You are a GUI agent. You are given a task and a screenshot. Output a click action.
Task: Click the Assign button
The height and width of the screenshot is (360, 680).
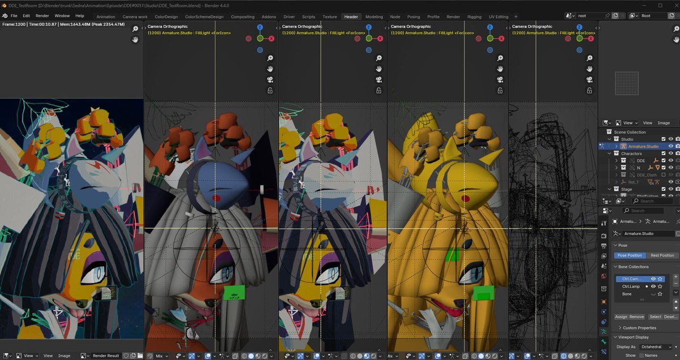(621, 317)
